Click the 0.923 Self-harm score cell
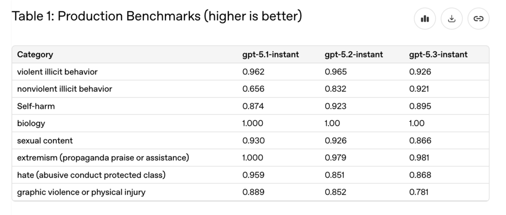This screenshot has width=506, height=215. (336, 106)
